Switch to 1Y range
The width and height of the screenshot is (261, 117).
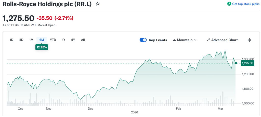63,40
